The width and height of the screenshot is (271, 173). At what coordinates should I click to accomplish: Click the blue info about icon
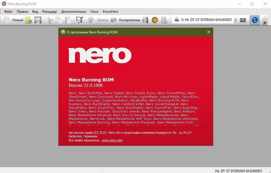255,20
